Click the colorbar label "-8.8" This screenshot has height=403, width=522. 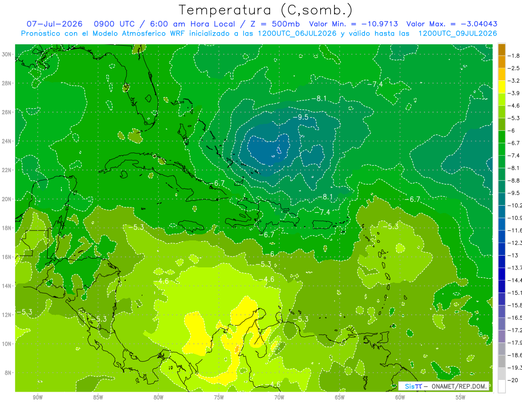(515, 180)
